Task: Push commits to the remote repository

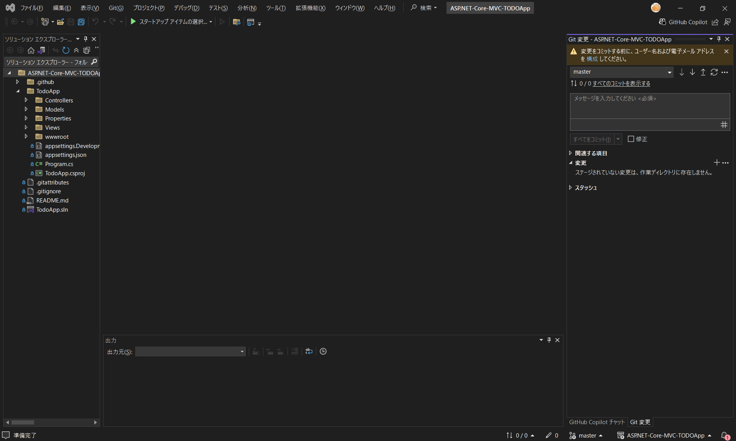Action: click(703, 72)
